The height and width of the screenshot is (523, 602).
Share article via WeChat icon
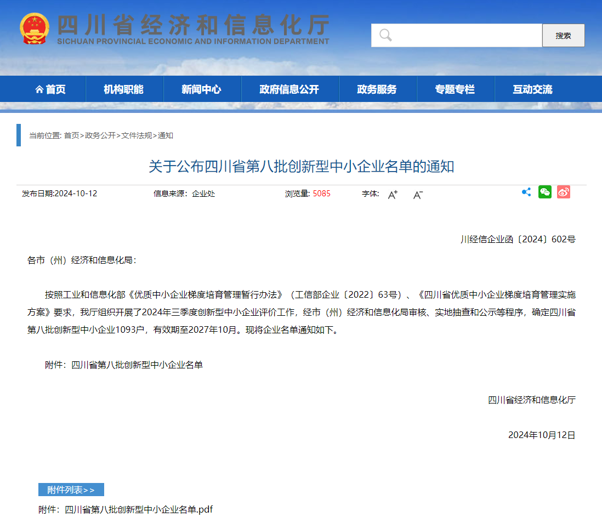pos(544,192)
